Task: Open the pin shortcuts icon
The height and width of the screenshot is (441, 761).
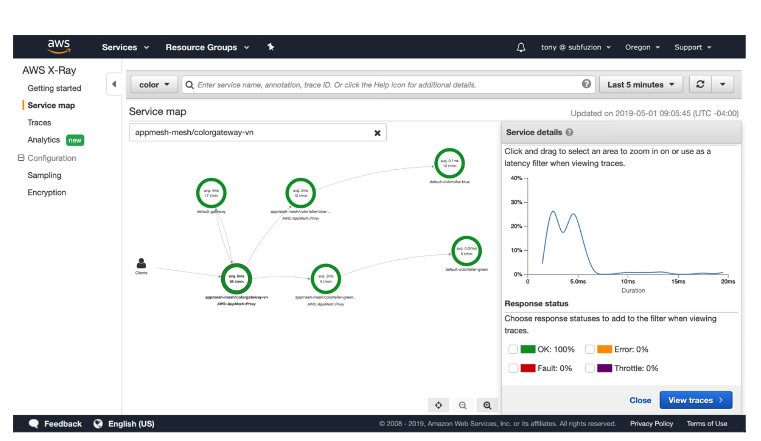Action: point(271,47)
